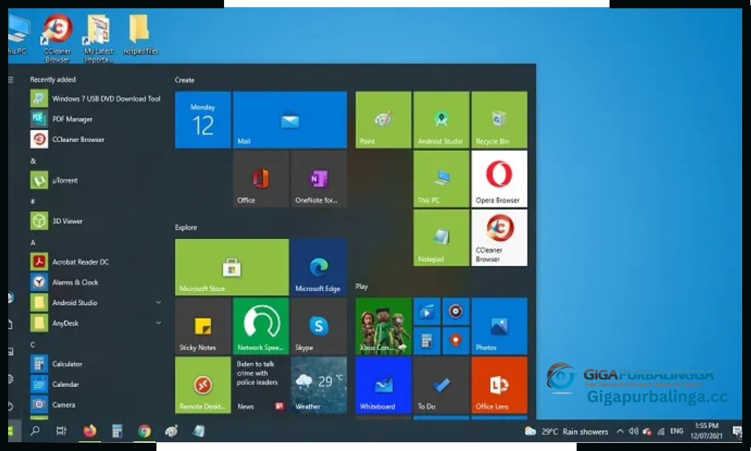
Task: Open Alarms & Clock from app list
Action: click(x=97, y=283)
